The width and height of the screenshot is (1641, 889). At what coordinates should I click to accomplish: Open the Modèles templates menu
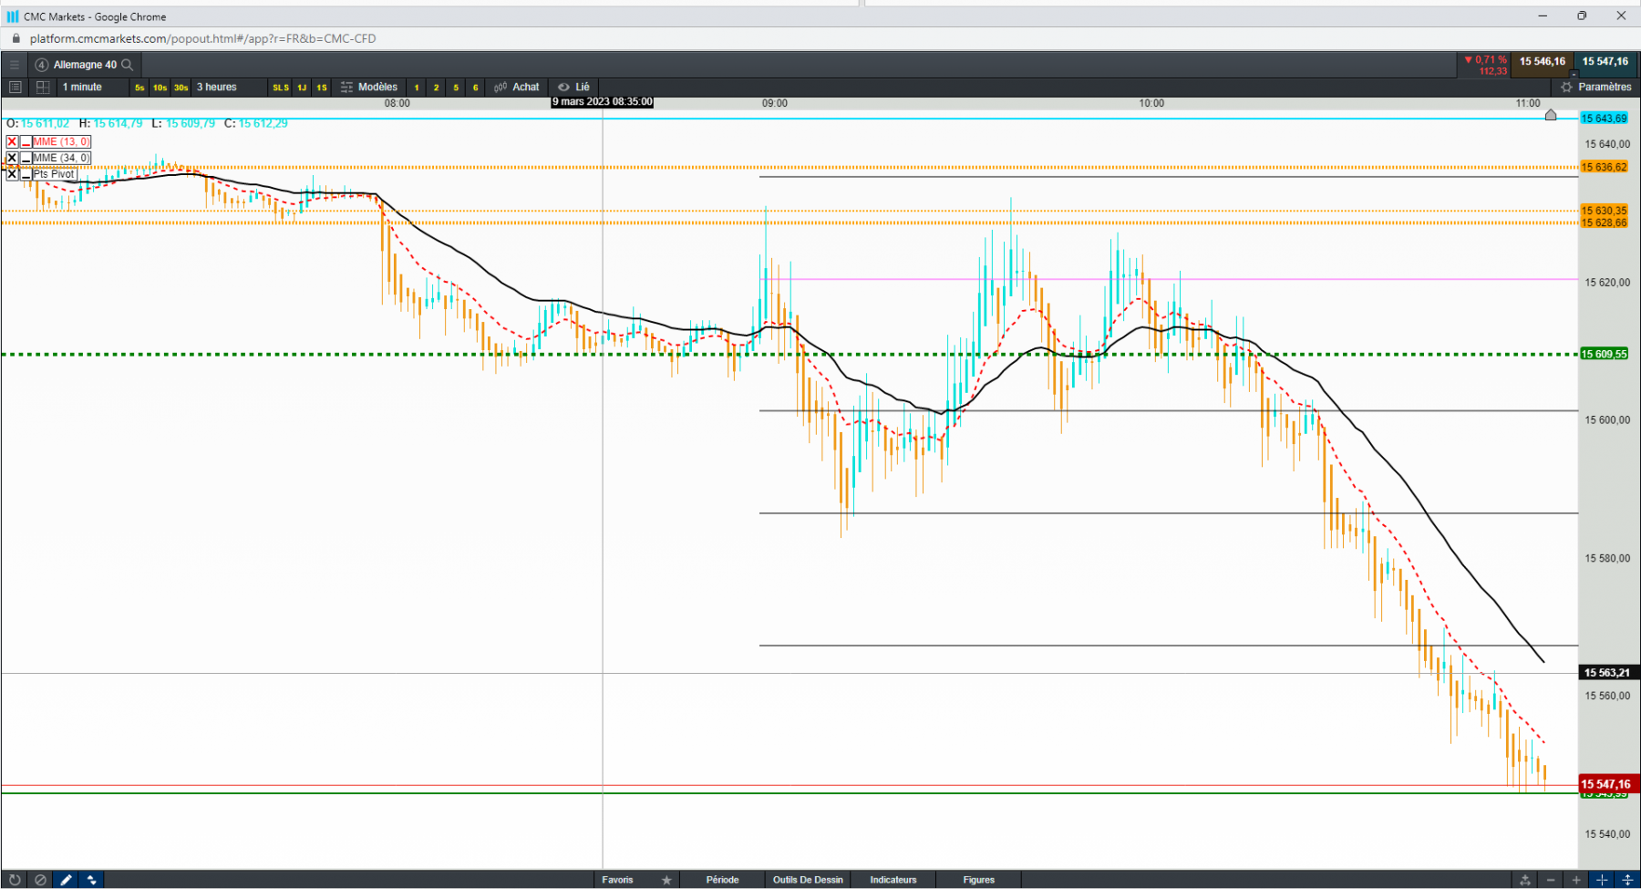[369, 88]
